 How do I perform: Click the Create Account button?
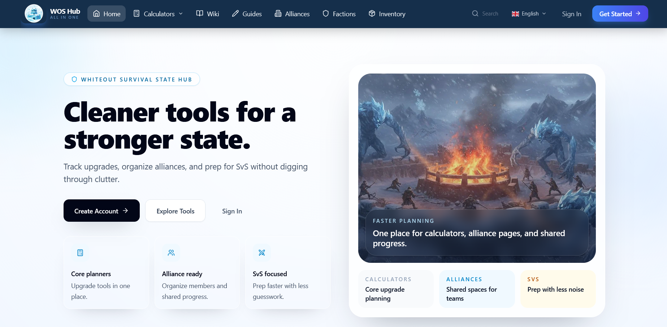101,211
